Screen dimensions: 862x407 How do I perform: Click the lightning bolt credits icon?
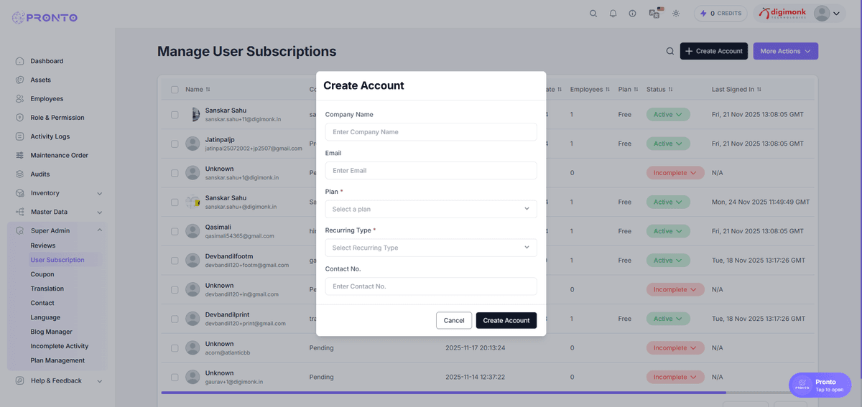pyautogui.click(x=703, y=14)
